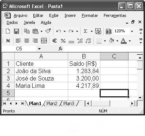Click the Copy icon
Screen dimensions: 145x136
point(27,31)
